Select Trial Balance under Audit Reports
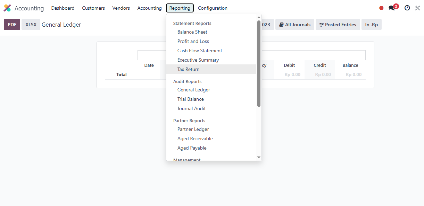This screenshot has width=424, height=206. click(190, 99)
